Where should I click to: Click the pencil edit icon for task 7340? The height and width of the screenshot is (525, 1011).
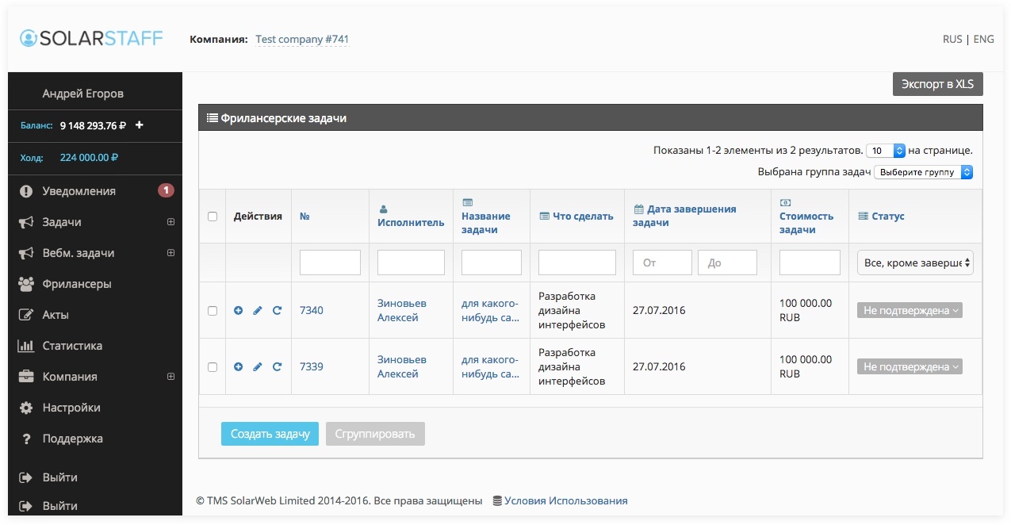click(258, 311)
